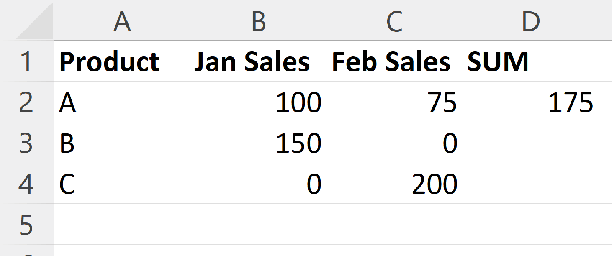This screenshot has height=256, width=612.
Task: Click the empty SUM cell for product B
Action: coord(530,143)
